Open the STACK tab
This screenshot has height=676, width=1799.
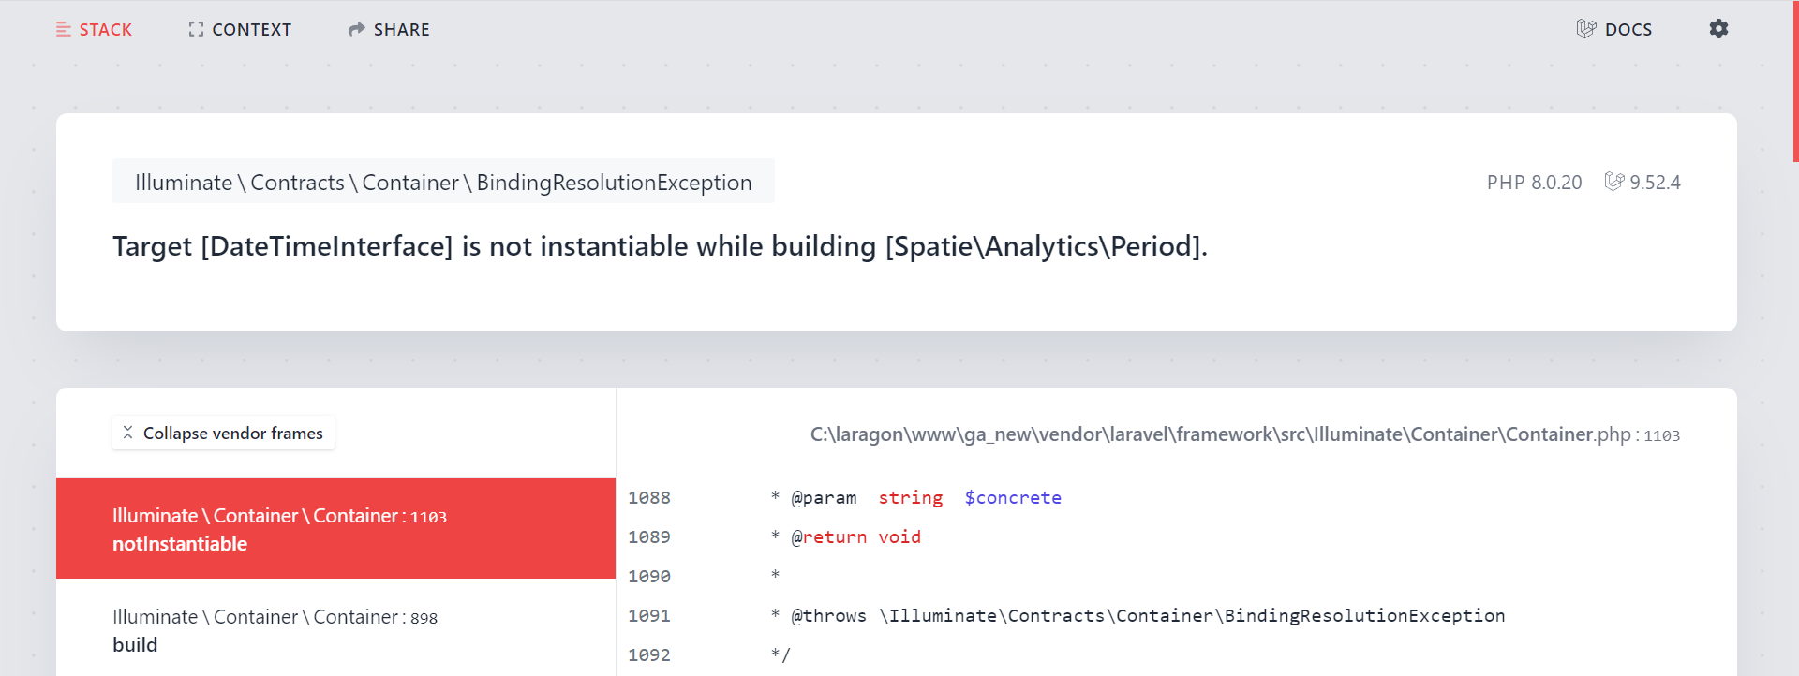pos(94,30)
